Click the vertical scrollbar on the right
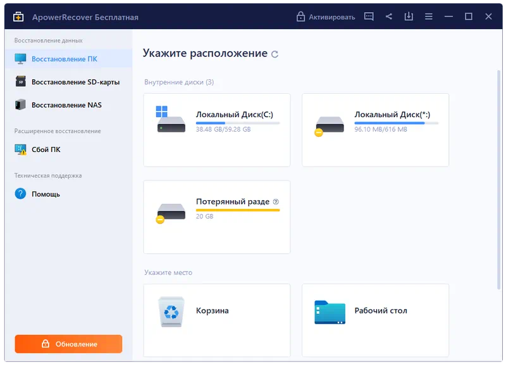Viewport: 506px width, 366px height. (x=499, y=179)
